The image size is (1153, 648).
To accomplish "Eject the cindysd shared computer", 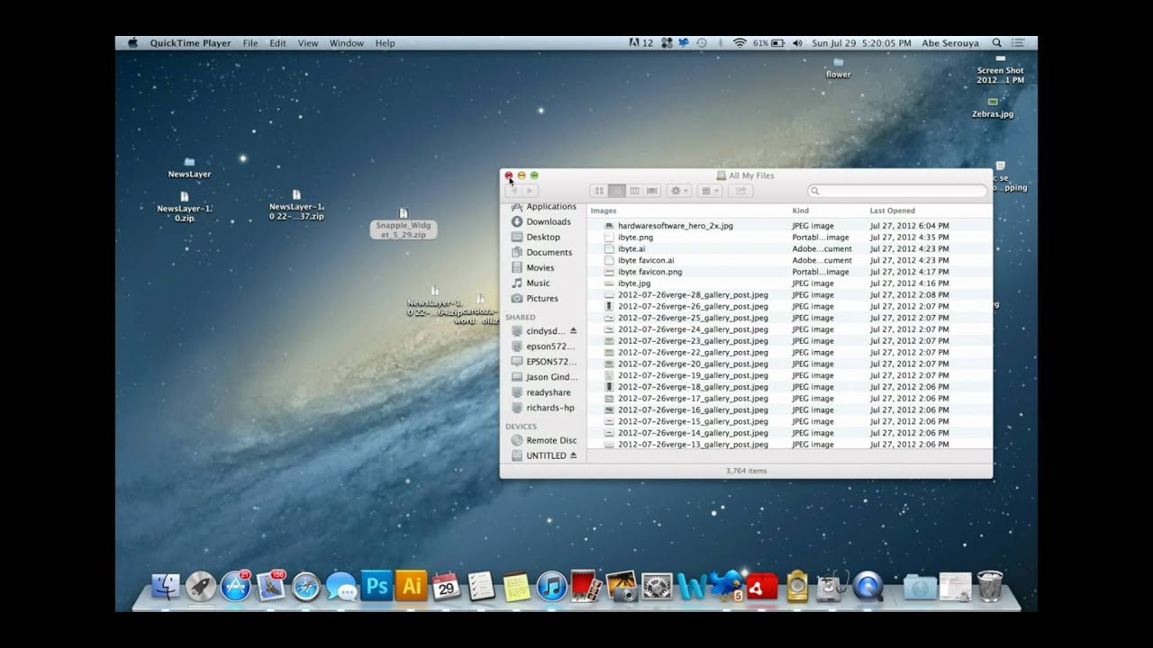I will pos(573,330).
